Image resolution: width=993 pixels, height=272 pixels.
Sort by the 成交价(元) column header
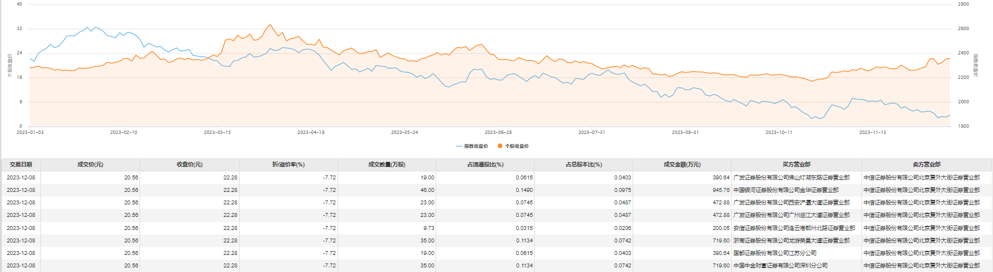[x=90, y=165]
